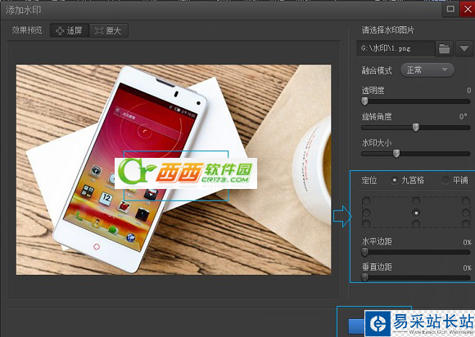The width and height of the screenshot is (475, 337).
Task: Choose center position in the nine-grid
Action: pyautogui.click(x=416, y=213)
